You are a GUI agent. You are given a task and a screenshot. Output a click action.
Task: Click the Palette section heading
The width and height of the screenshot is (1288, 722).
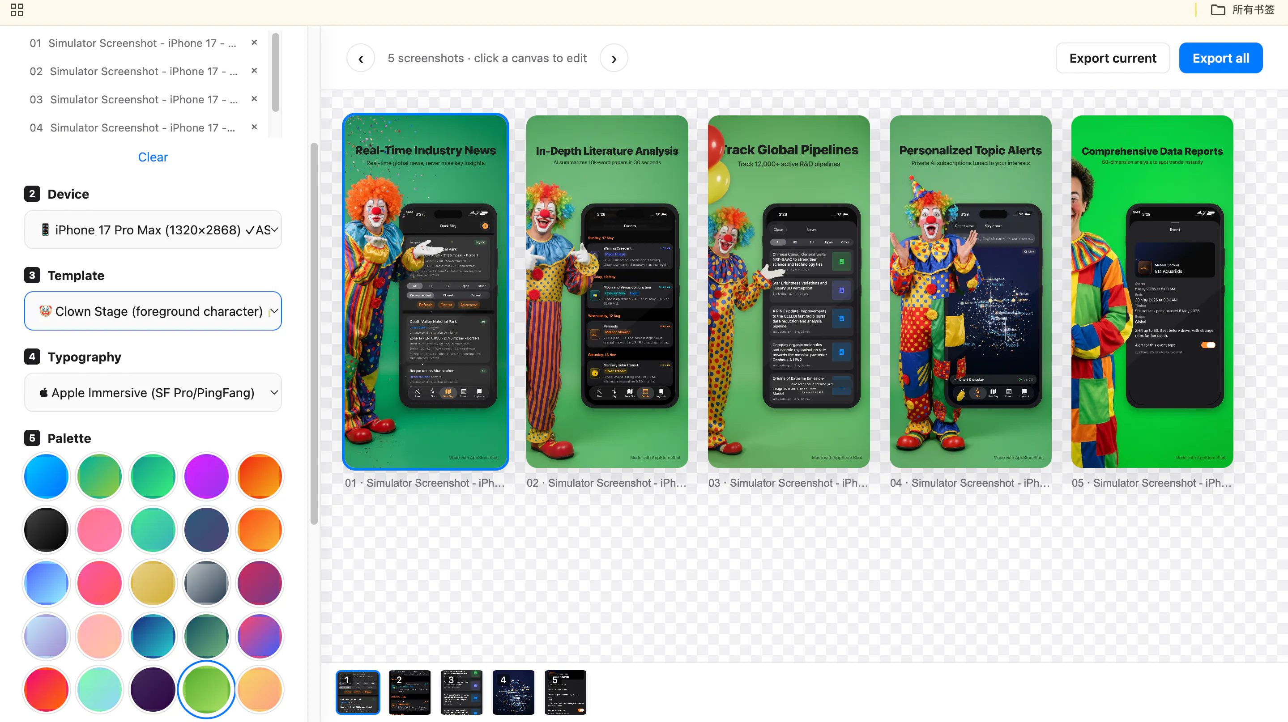click(x=69, y=438)
